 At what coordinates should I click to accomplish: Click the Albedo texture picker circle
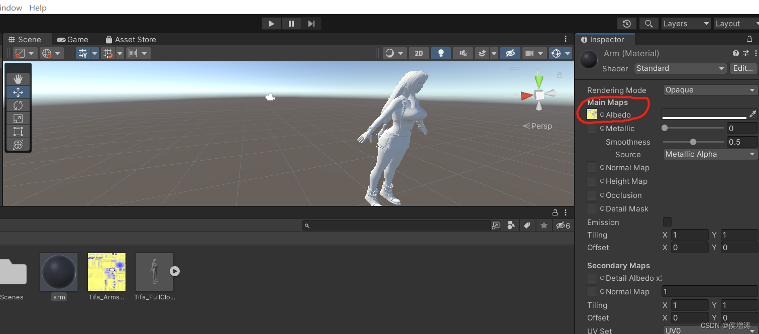[602, 115]
